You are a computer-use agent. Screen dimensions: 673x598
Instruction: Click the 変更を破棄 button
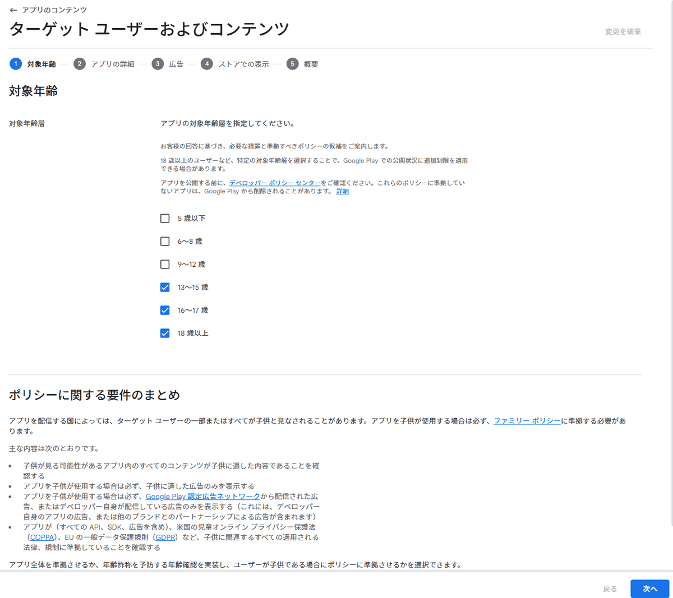click(623, 31)
